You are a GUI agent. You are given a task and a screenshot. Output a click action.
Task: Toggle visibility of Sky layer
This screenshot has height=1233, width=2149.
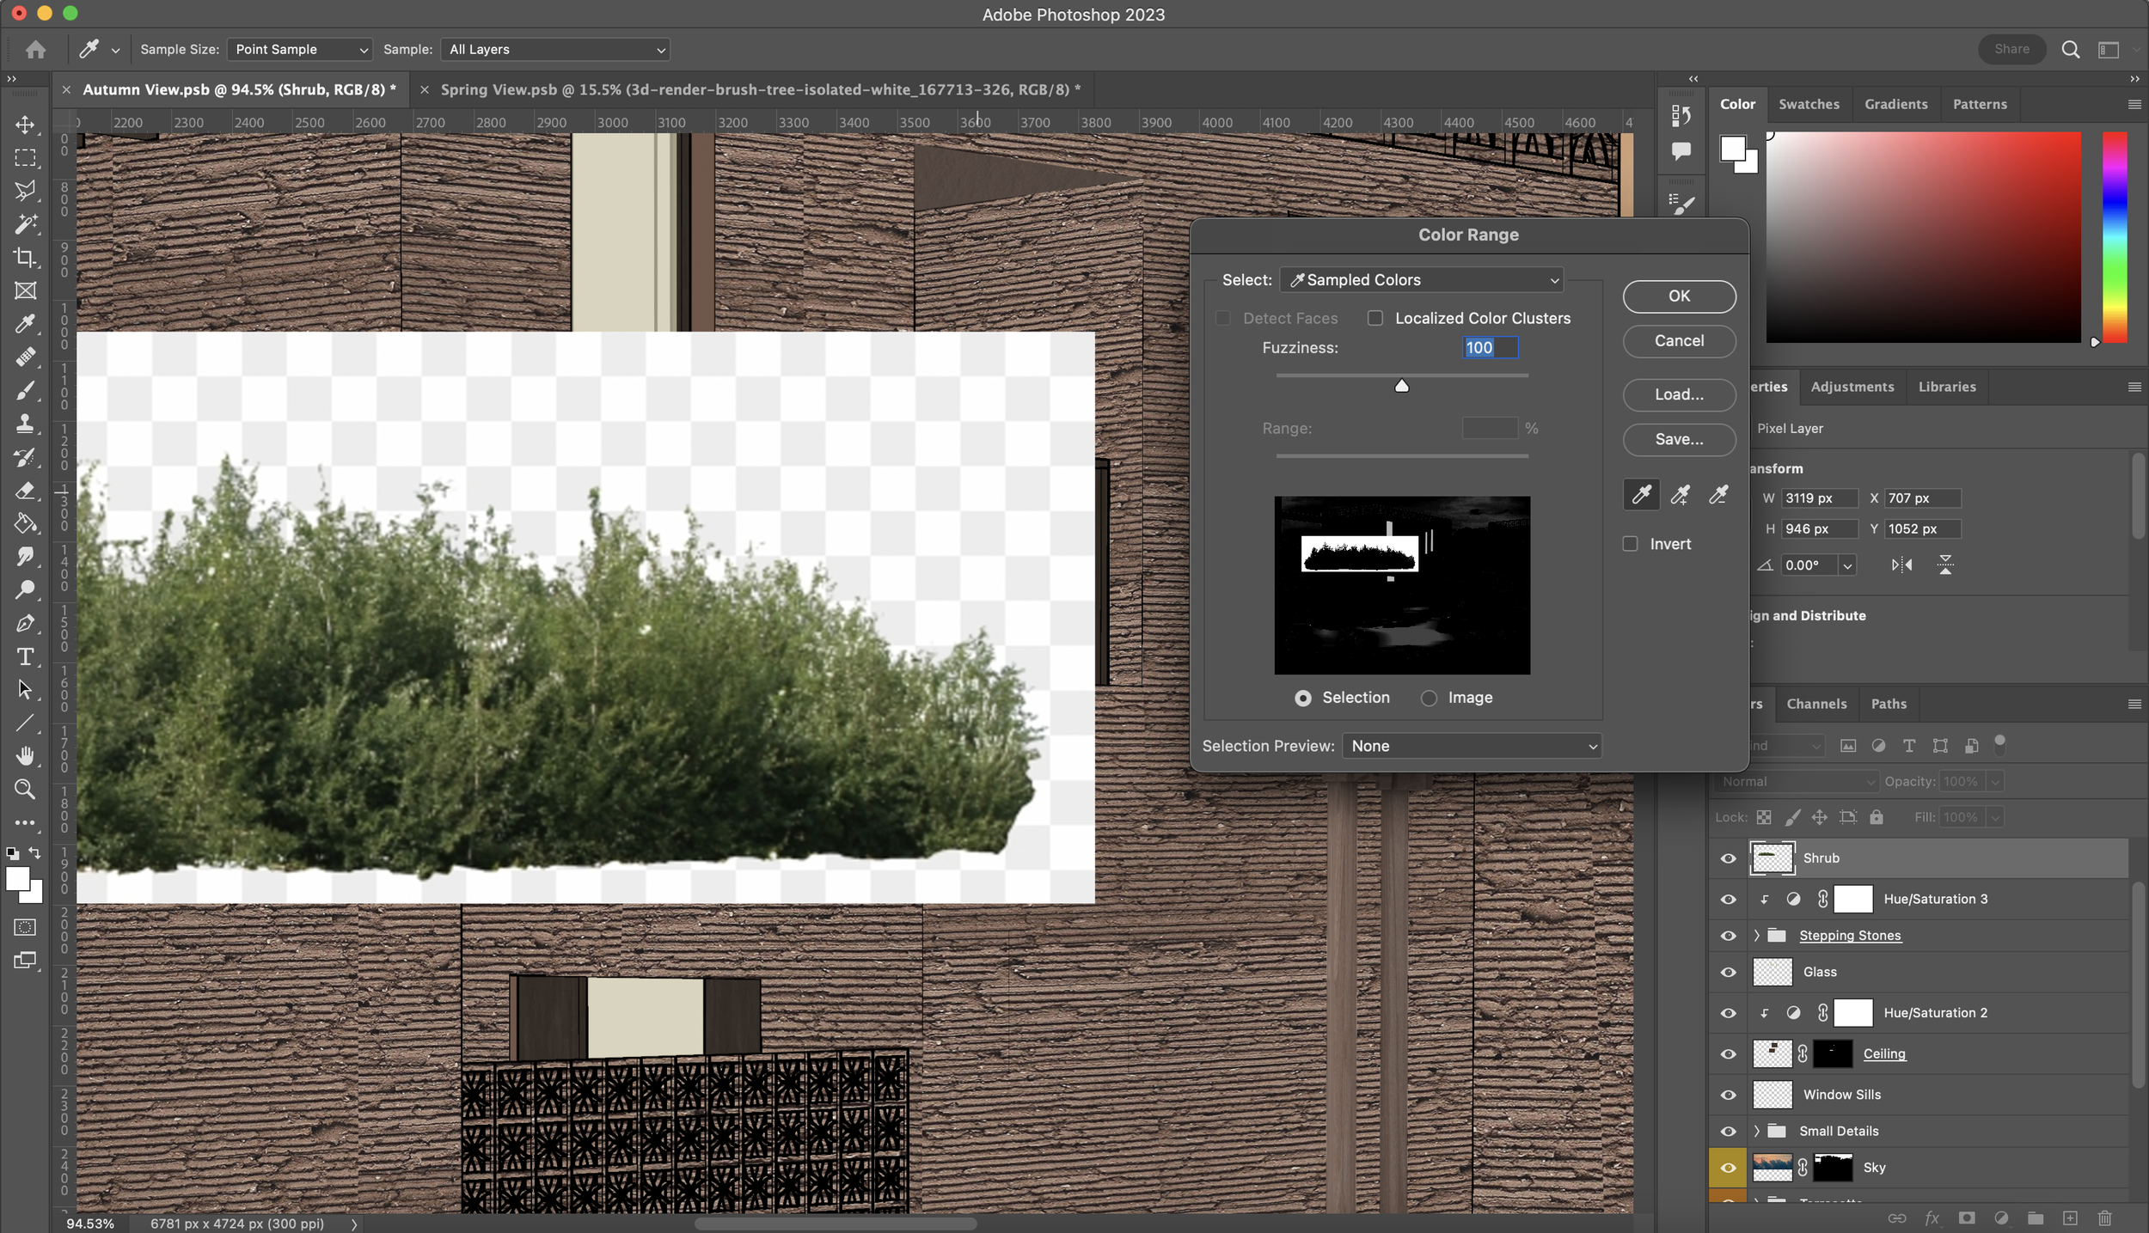(1727, 1167)
